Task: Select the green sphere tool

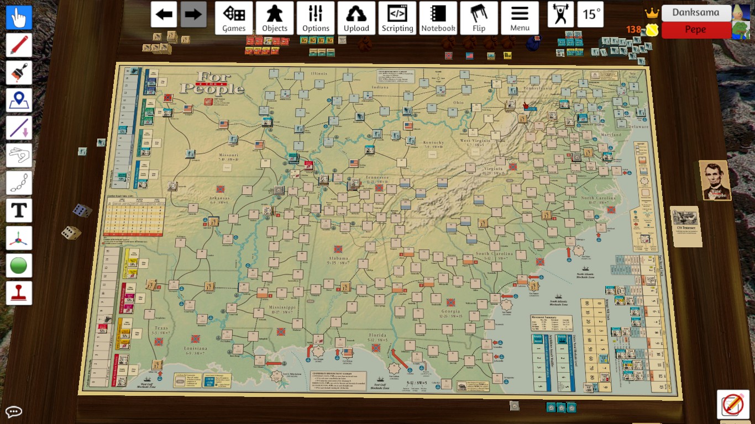Action: pos(19,266)
